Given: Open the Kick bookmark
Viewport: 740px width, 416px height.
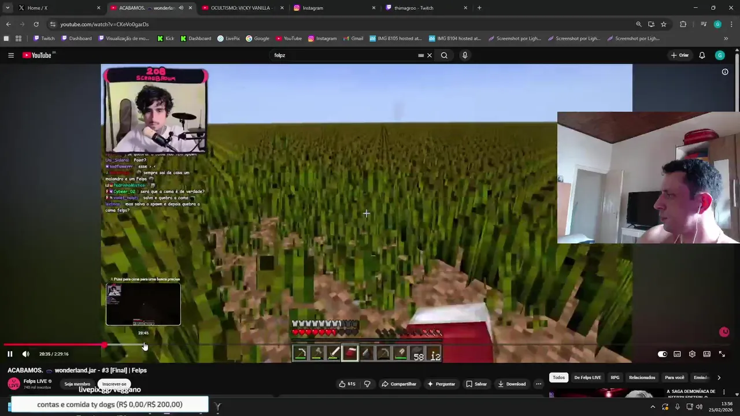Looking at the screenshot, I should (165, 39).
